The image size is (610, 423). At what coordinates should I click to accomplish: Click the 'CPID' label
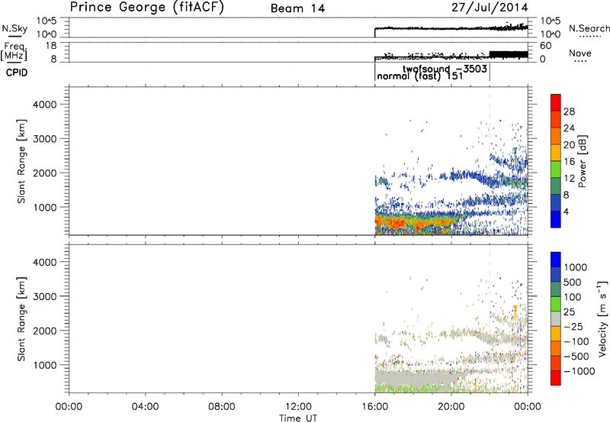click(17, 73)
